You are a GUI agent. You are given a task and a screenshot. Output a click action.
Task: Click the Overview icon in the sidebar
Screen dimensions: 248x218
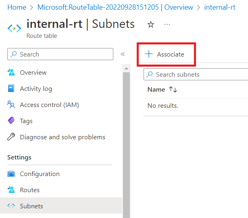11,73
